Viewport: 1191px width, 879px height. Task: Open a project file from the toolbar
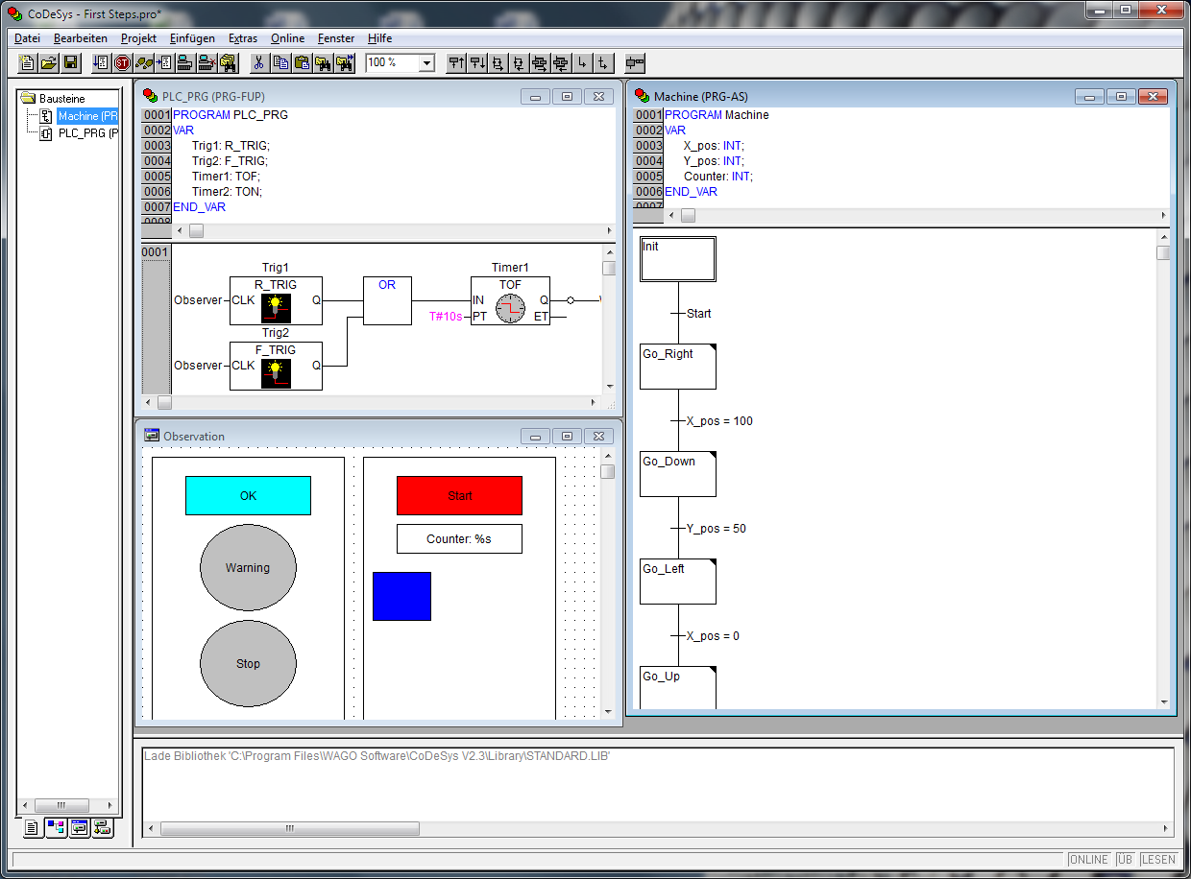50,63
